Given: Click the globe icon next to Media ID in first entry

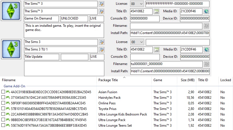Looking at the screenshot, I should coord(206,11).
